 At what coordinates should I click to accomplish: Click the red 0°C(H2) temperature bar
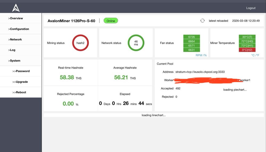pyautogui.click(x=247, y=50)
